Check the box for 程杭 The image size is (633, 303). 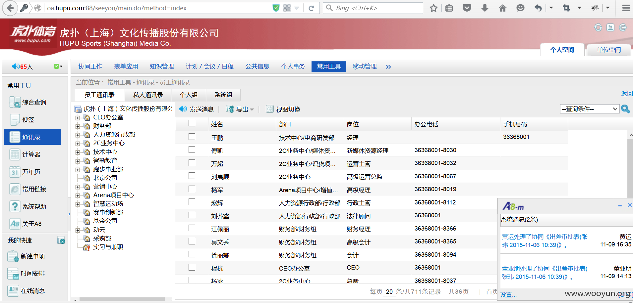point(192,267)
